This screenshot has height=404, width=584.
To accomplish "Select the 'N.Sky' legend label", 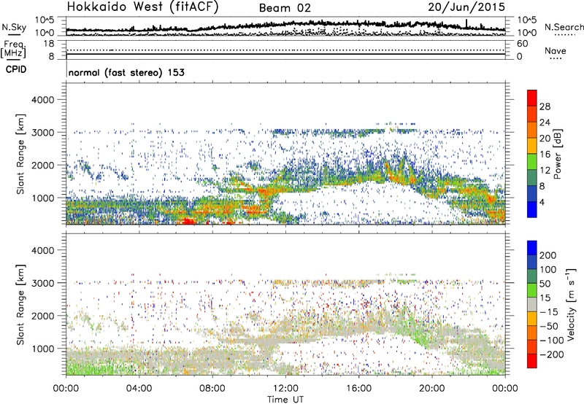I will click(x=14, y=27).
